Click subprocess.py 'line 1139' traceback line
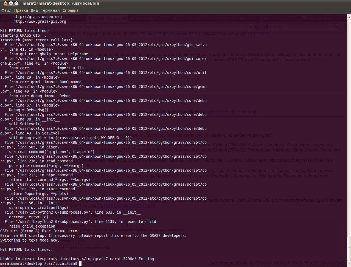The image size is (351, 267). [80, 222]
